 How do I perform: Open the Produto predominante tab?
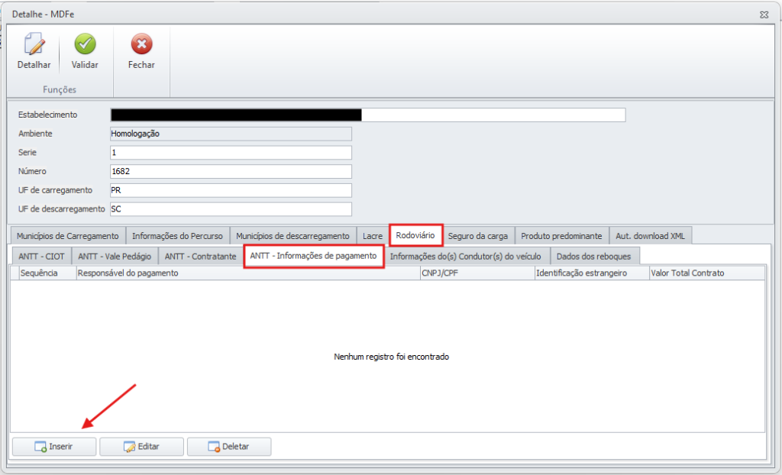click(x=562, y=236)
